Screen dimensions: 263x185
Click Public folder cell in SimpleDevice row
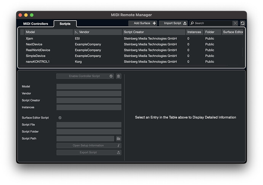(x=210, y=56)
